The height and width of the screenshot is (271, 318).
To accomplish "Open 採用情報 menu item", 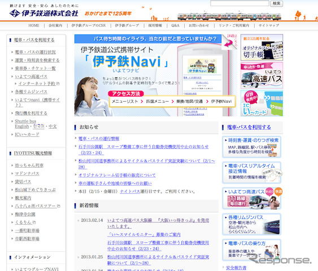I will [155, 25].
